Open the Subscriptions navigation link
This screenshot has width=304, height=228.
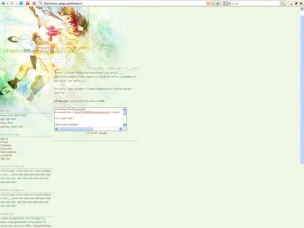pyautogui.click(x=8, y=152)
